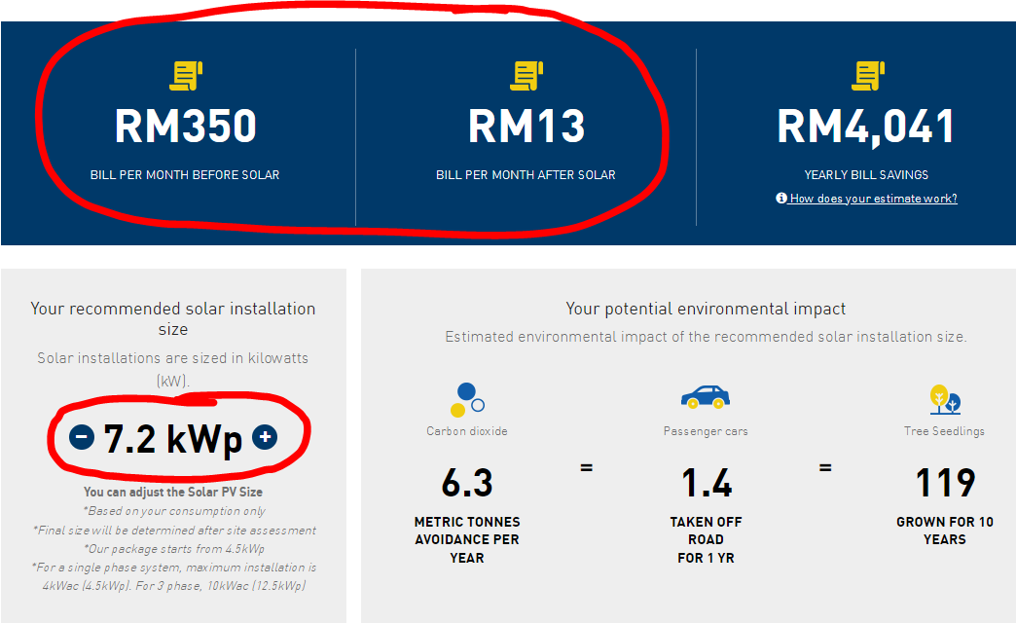Click the tree seedlings icon
Viewport: 1016px width, 623px height.
(945, 399)
